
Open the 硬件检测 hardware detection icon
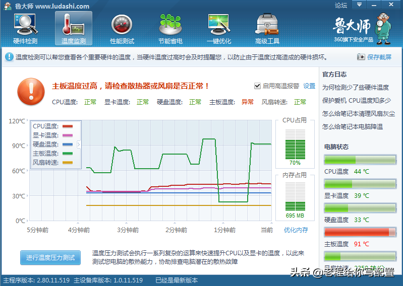25,29
